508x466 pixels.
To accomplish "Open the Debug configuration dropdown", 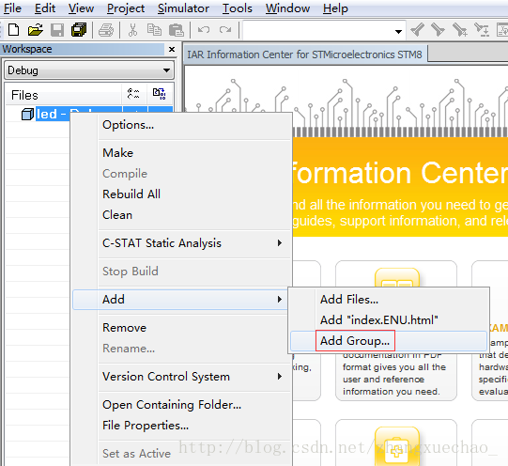I will pyautogui.click(x=166, y=70).
